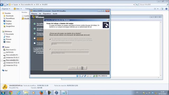Select 'Disco local (C:)' in the navigation pane
Screen dimensions: 169x95
coord(11,50)
